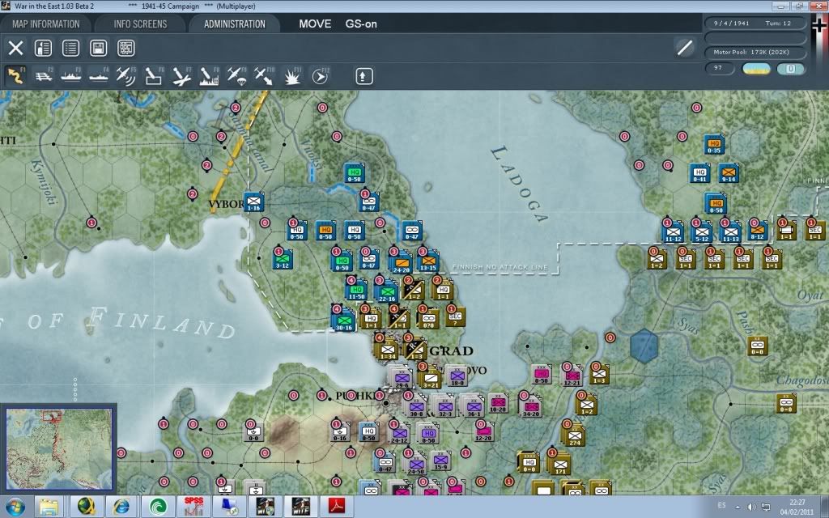Click the round diagonal-slash button
The height and width of the screenshot is (518, 829).
685,48
